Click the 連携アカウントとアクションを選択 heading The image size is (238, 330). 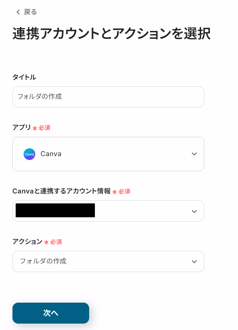point(112,34)
